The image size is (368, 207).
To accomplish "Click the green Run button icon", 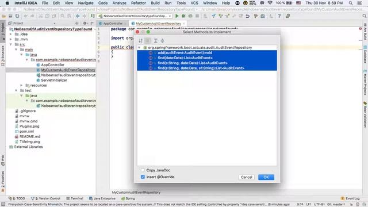I will click(x=177, y=16).
